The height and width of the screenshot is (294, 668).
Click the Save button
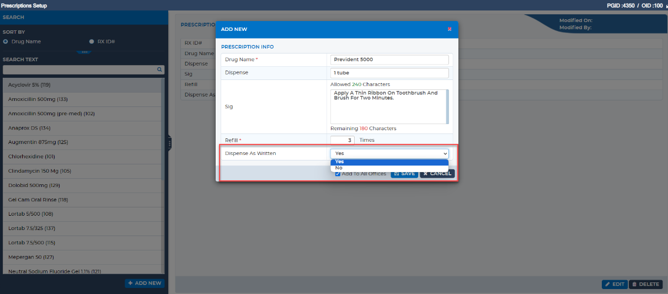(x=404, y=174)
